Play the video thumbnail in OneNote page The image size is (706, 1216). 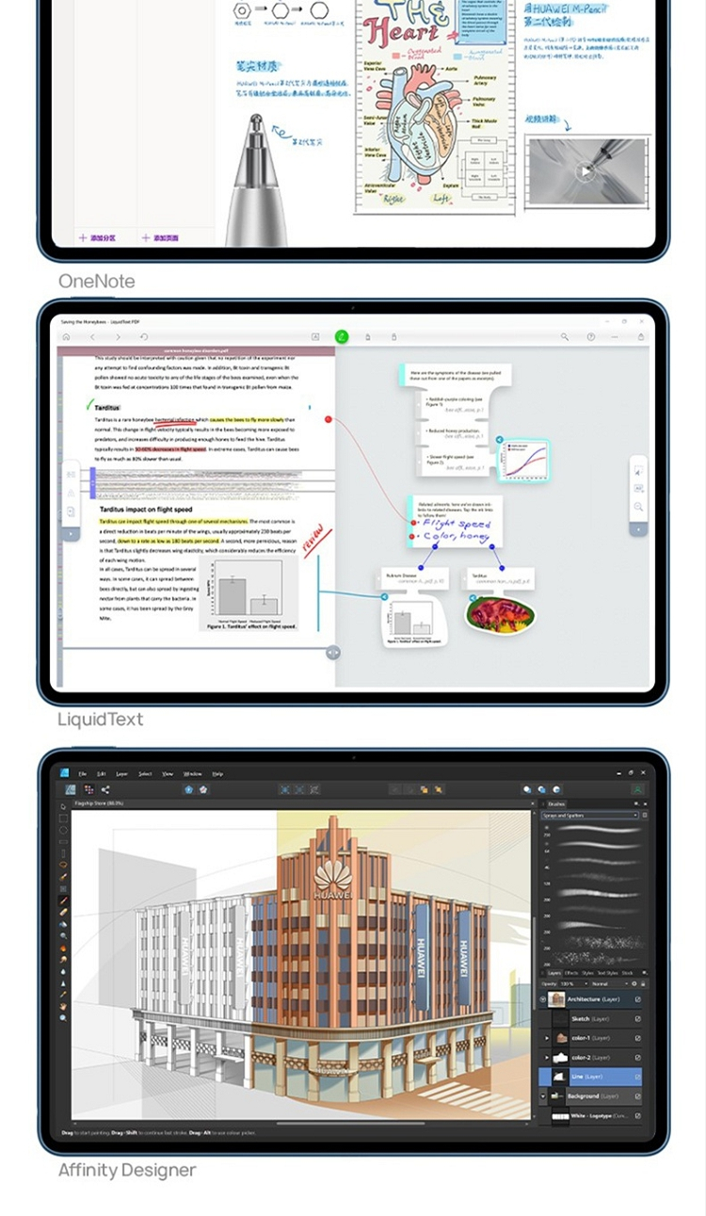pos(586,170)
